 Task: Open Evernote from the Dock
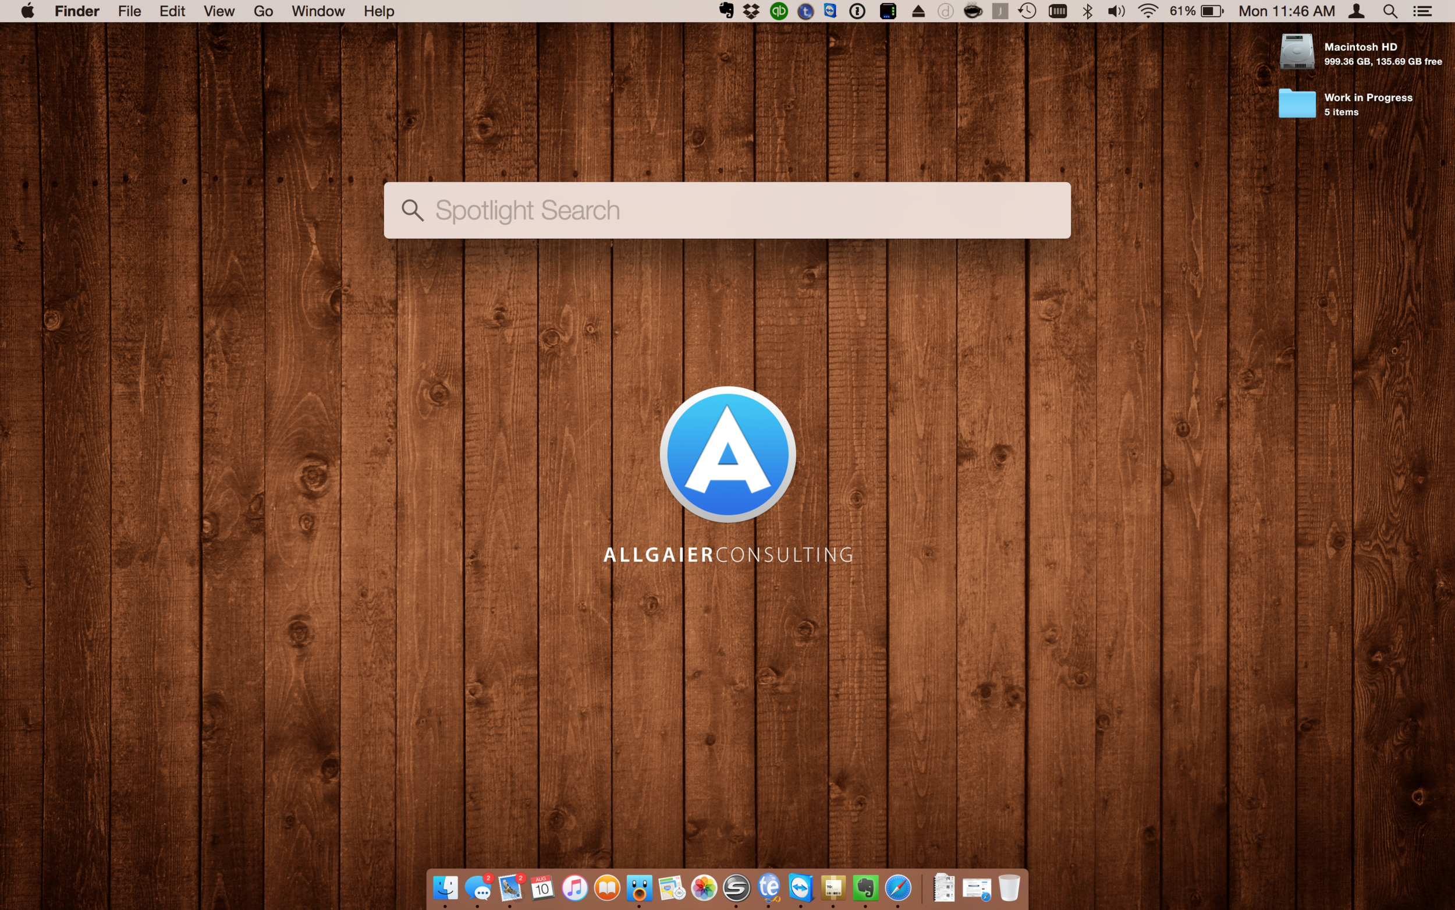pos(865,887)
